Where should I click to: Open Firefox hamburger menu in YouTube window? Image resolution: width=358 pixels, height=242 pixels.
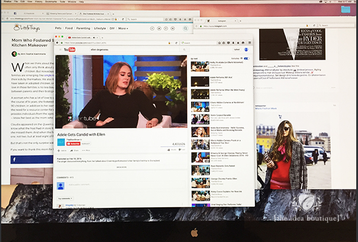click(250, 43)
